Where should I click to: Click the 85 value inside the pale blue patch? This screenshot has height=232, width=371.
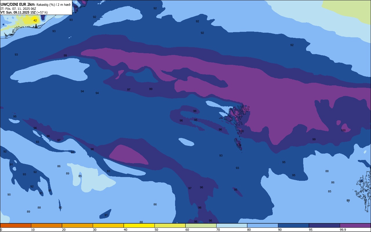(x=80, y=176)
